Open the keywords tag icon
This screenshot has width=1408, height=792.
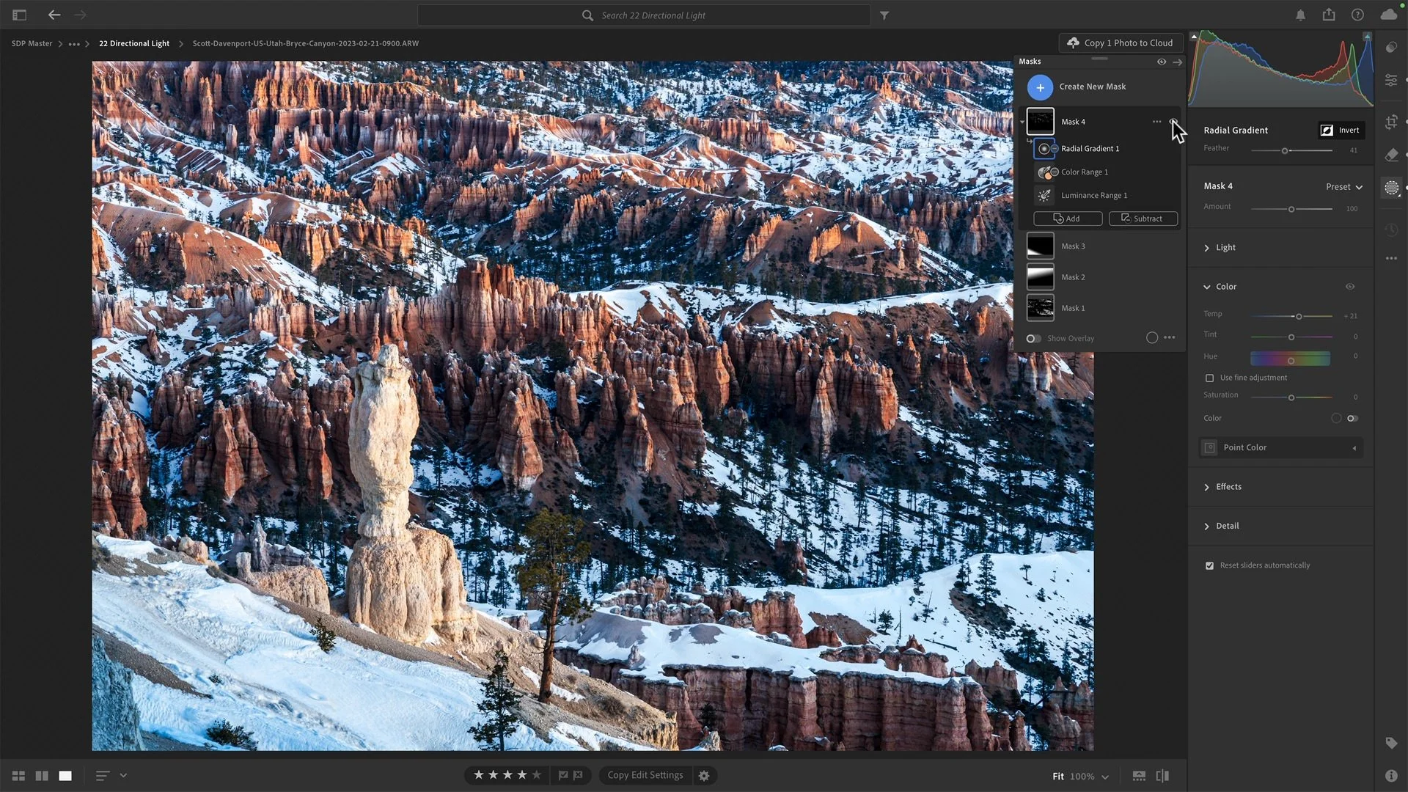[x=1391, y=743]
